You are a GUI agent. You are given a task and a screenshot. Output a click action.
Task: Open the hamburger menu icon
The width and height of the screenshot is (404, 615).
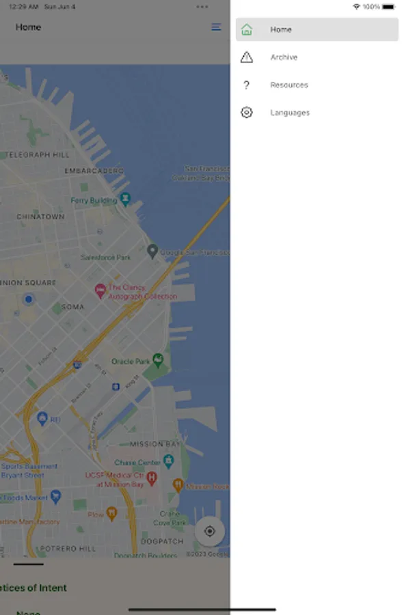tap(216, 27)
